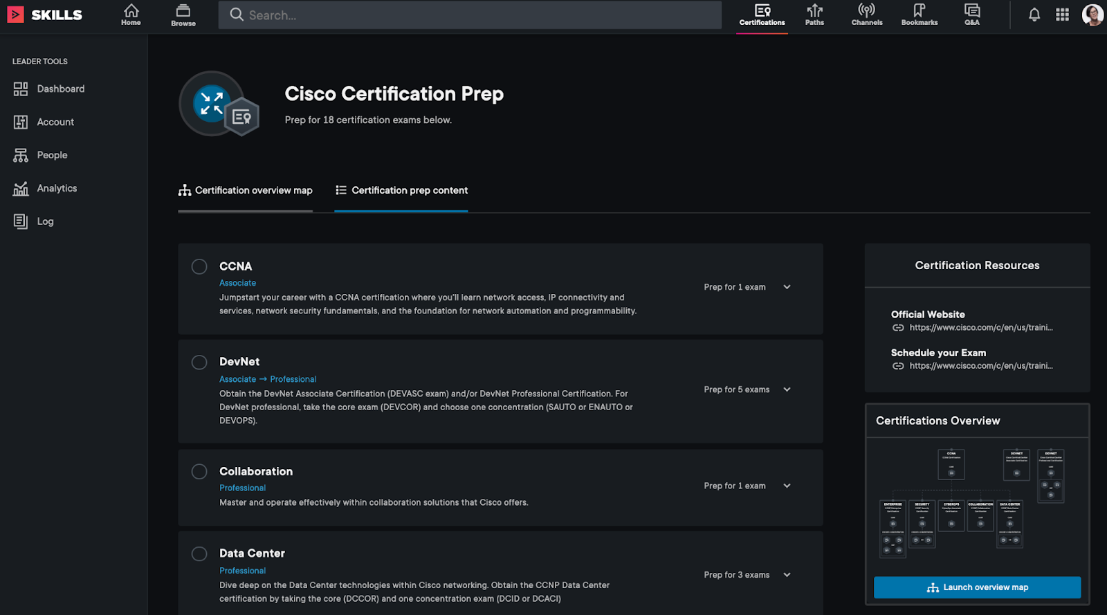Open the user profile avatar
This screenshot has height=615, width=1107.
1092,15
